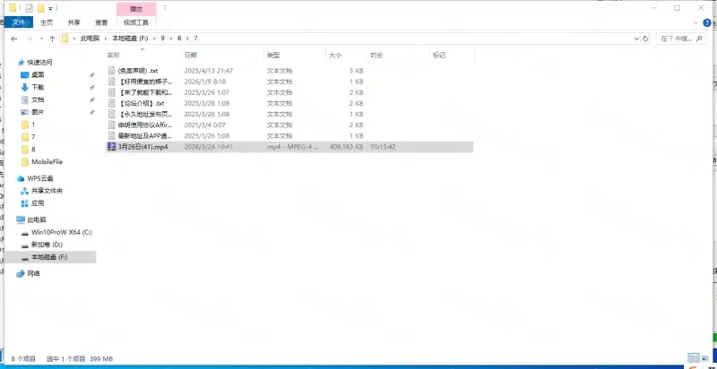Click New Folder icon in title bar
The image size is (717, 369).
pos(41,7)
